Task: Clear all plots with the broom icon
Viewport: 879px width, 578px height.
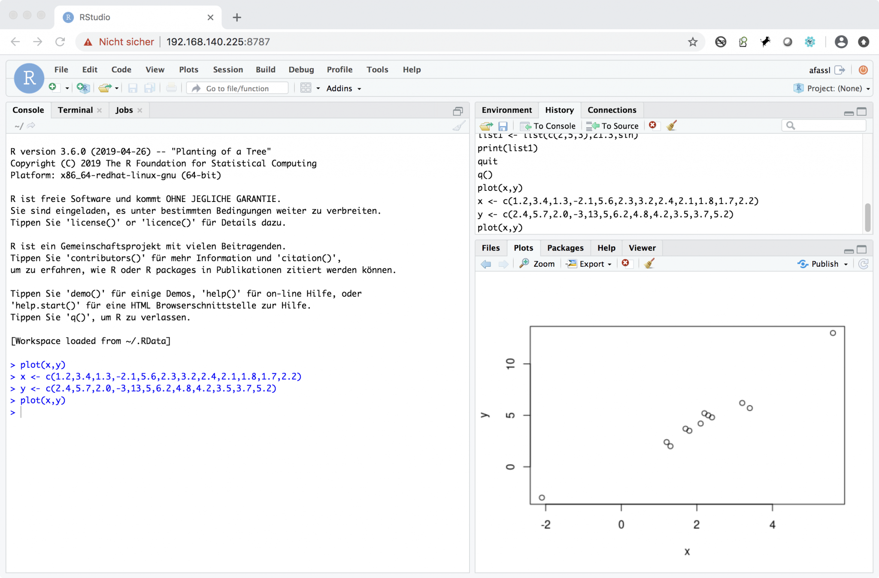Action: coord(649,263)
